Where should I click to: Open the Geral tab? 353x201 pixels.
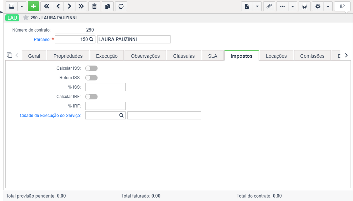coord(34,56)
